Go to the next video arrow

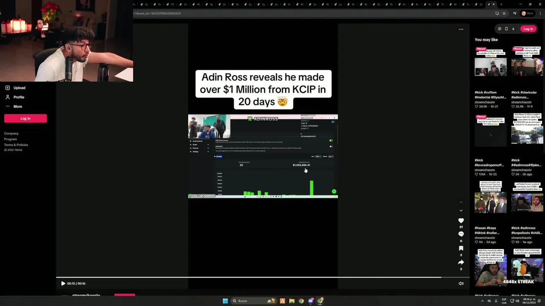tap(461, 210)
